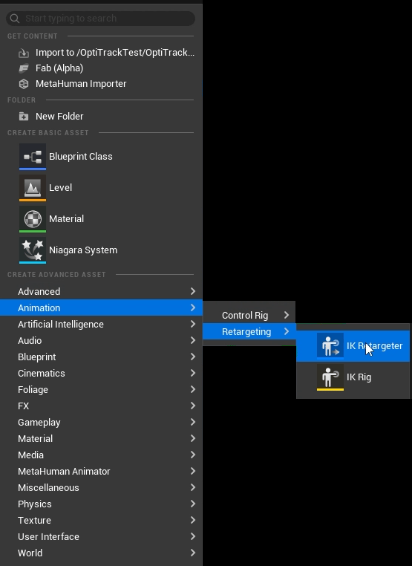Click the import icon for OptiTrackTest
The height and width of the screenshot is (566, 412).
tap(24, 53)
